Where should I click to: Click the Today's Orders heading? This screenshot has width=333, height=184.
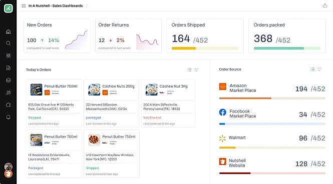[39, 69]
